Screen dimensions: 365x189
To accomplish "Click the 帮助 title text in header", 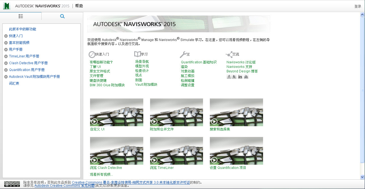I will (79, 6).
